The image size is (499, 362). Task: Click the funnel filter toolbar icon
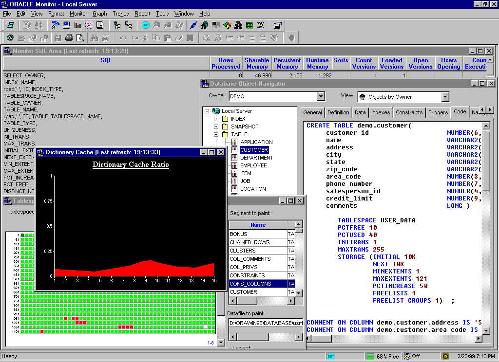coord(27,25)
